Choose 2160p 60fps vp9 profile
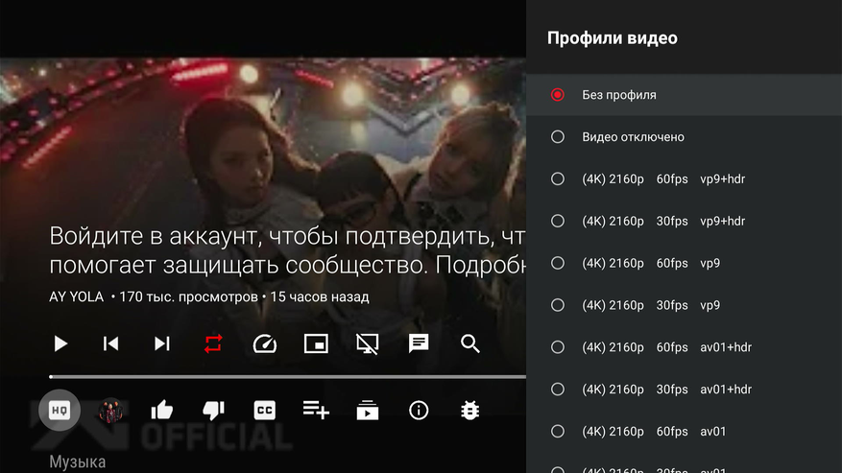 pos(685,263)
